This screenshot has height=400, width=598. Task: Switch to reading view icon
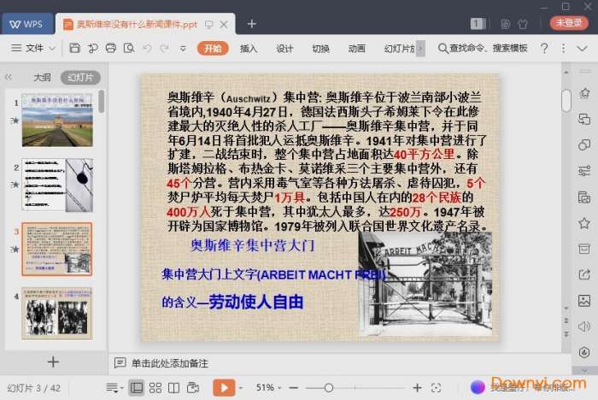point(173,388)
